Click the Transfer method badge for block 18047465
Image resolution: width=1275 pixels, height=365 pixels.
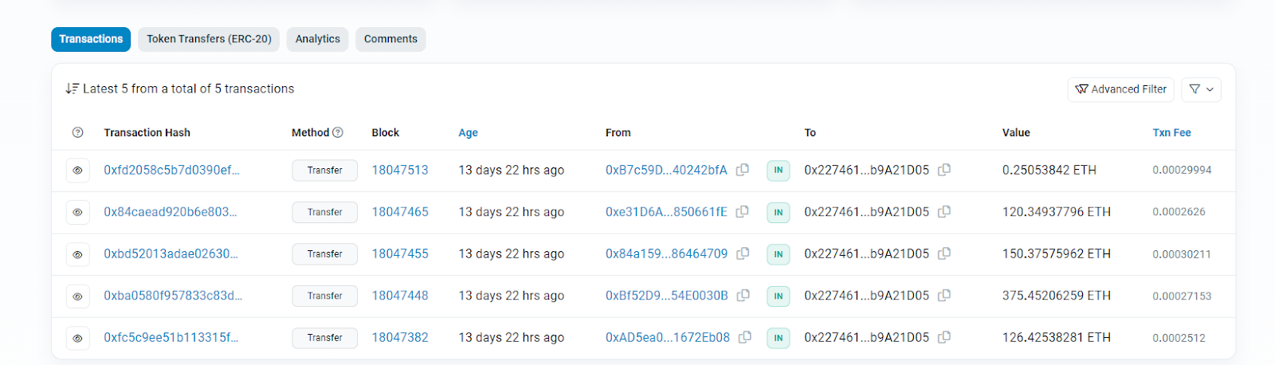tap(324, 212)
